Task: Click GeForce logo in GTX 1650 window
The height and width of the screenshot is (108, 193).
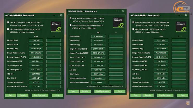Action: (x=56, y=26)
